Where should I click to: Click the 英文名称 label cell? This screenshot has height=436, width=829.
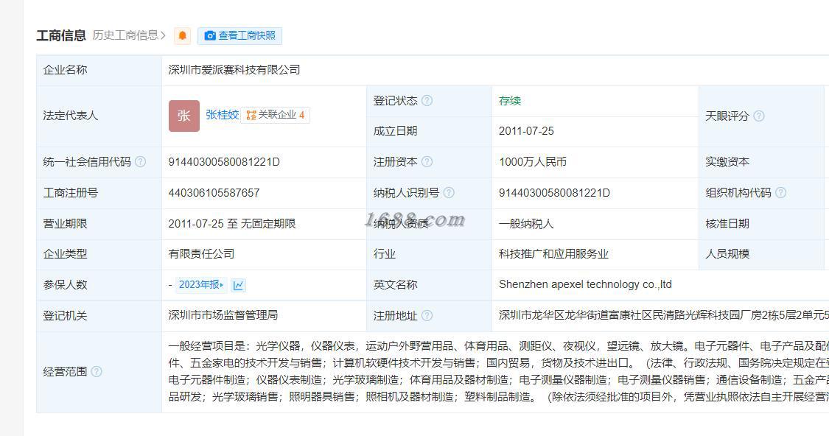(430, 285)
